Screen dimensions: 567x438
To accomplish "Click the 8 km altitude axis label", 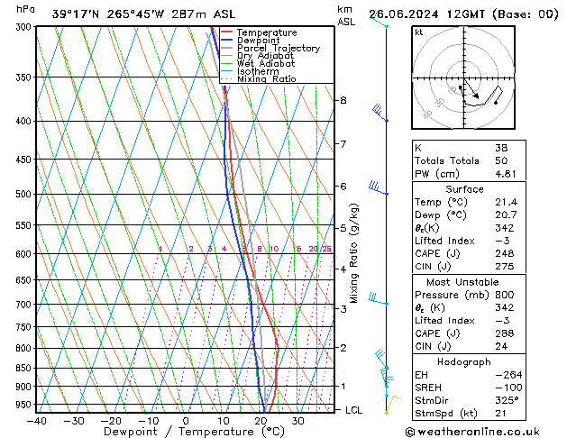I will point(343,100).
